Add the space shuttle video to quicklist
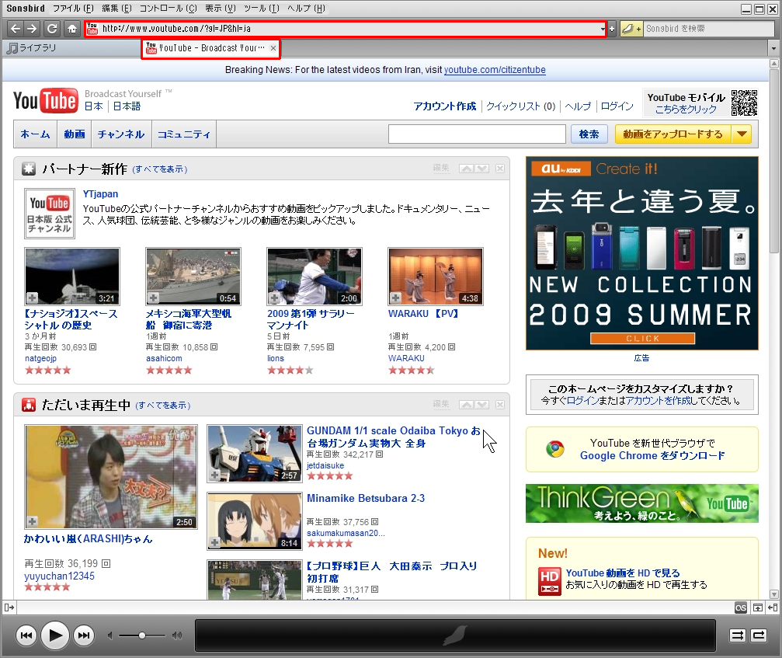Image resolution: width=782 pixels, height=658 pixels. point(32,298)
